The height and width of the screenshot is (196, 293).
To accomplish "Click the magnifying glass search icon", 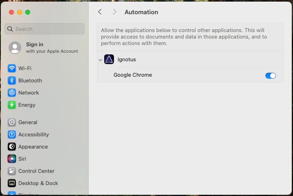I will (x=10, y=29).
